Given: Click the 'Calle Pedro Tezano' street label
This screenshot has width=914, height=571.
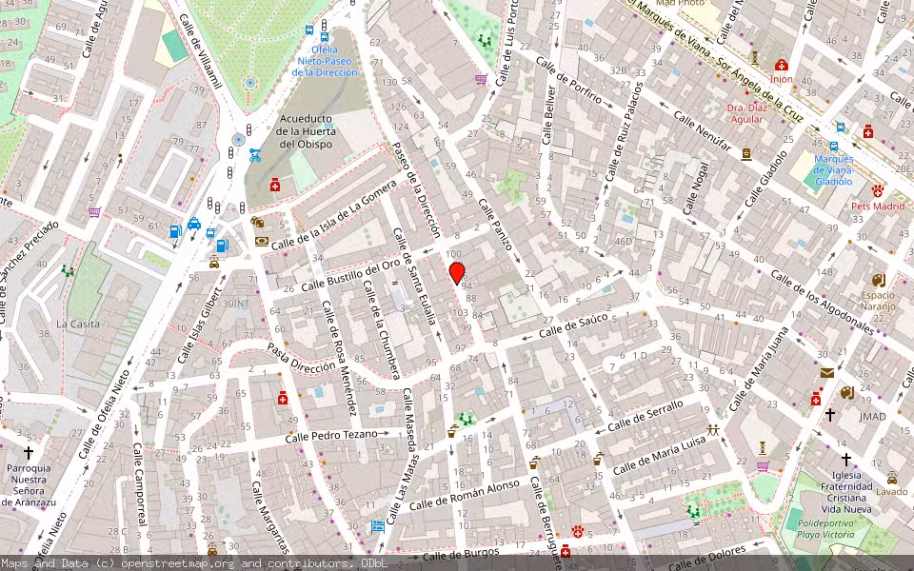Looking at the screenshot, I should coord(331,436).
